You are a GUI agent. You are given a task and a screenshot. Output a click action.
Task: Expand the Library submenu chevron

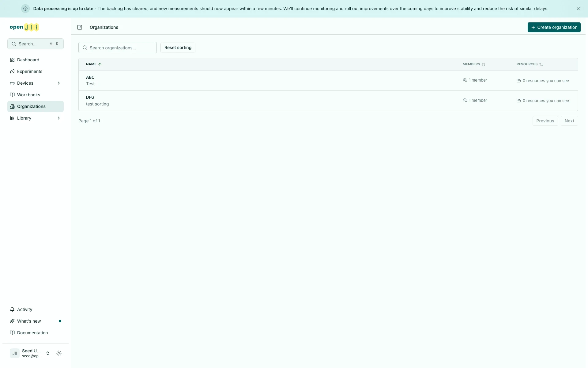coord(59,118)
